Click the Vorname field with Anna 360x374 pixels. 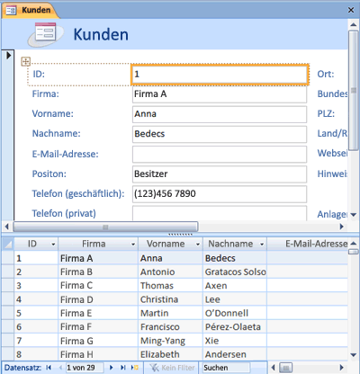220,114
